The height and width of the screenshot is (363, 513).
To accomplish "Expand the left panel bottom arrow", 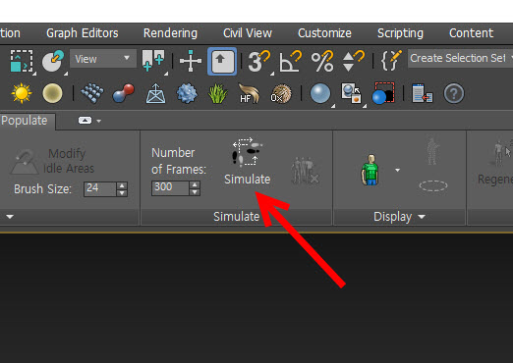I will click(10, 217).
